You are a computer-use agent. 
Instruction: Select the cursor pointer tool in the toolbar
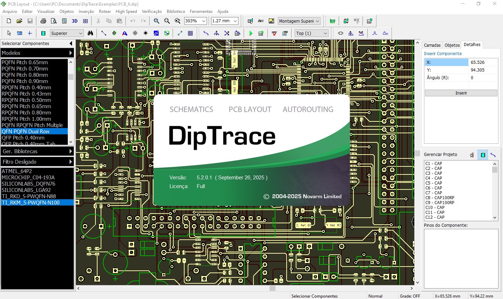(x=9, y=33)
